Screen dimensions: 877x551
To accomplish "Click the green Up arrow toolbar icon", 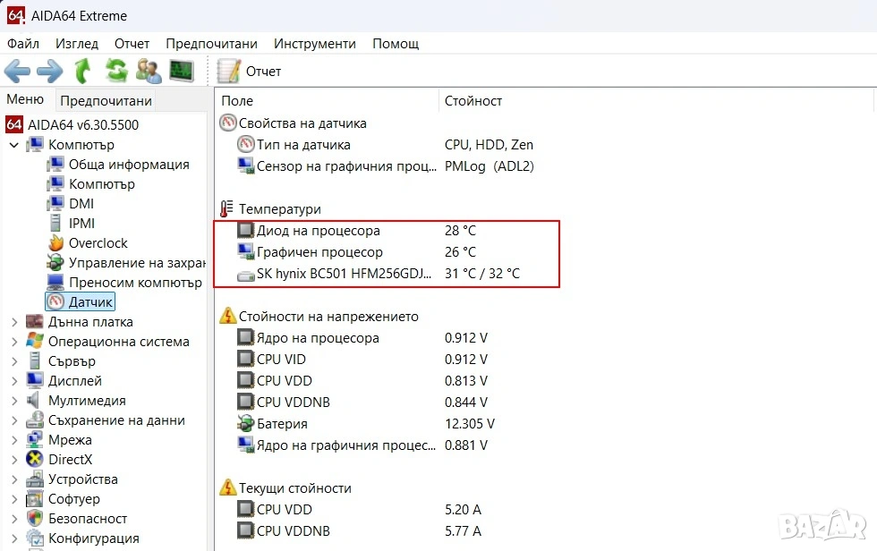I will click(x=82, y=71).
